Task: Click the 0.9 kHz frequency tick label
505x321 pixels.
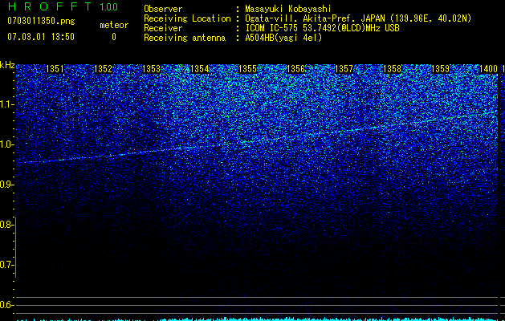Action: 6,185
